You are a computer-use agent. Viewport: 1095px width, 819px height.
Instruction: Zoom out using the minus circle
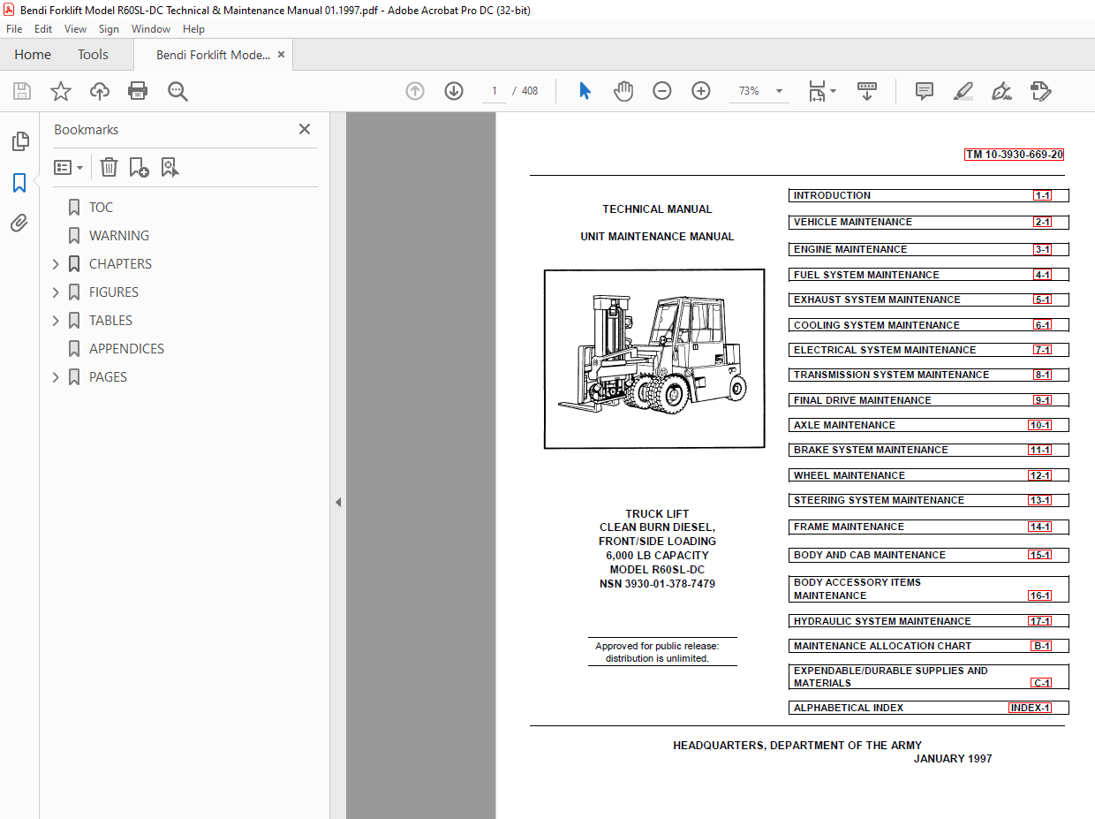point(662,91)
